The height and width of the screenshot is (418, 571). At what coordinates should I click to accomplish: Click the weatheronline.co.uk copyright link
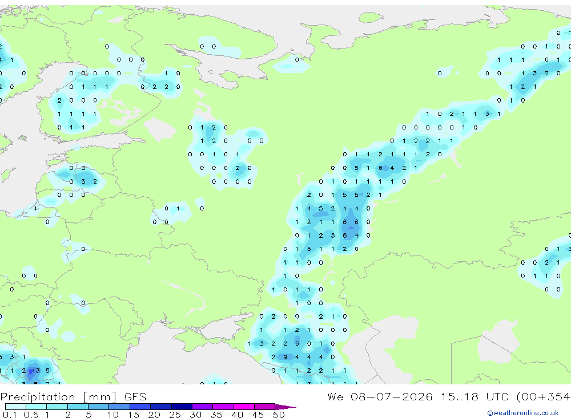click(x=523, y=413)
